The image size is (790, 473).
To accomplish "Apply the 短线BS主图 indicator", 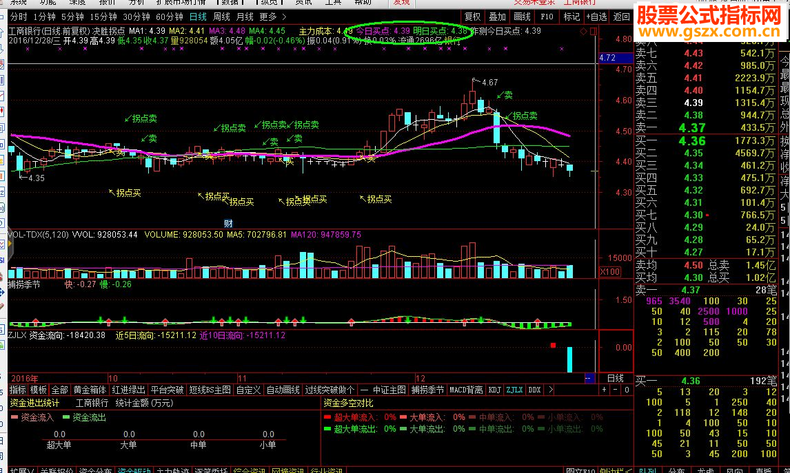I will click(x=210, y=390).
